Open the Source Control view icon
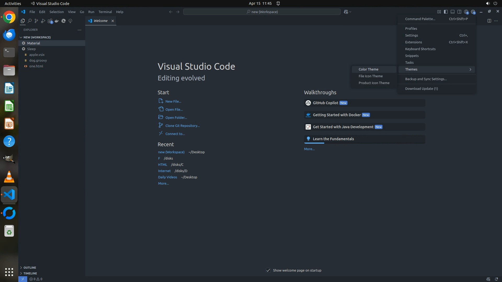This screenshot has height=282, width=502. point(36,21)
